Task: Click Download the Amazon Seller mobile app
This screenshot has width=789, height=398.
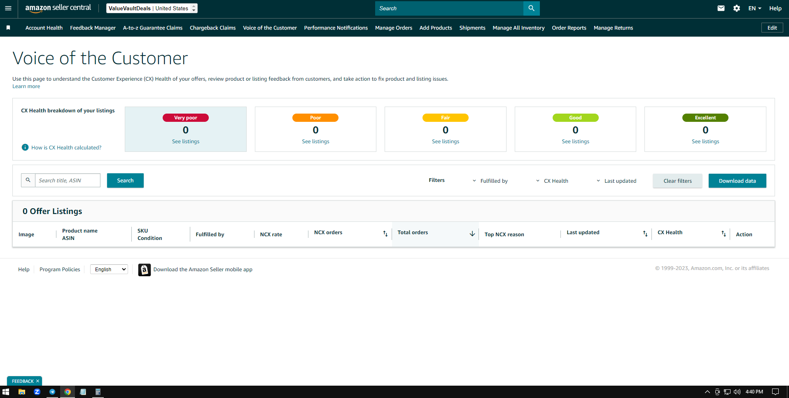Action: click(203, 270)
